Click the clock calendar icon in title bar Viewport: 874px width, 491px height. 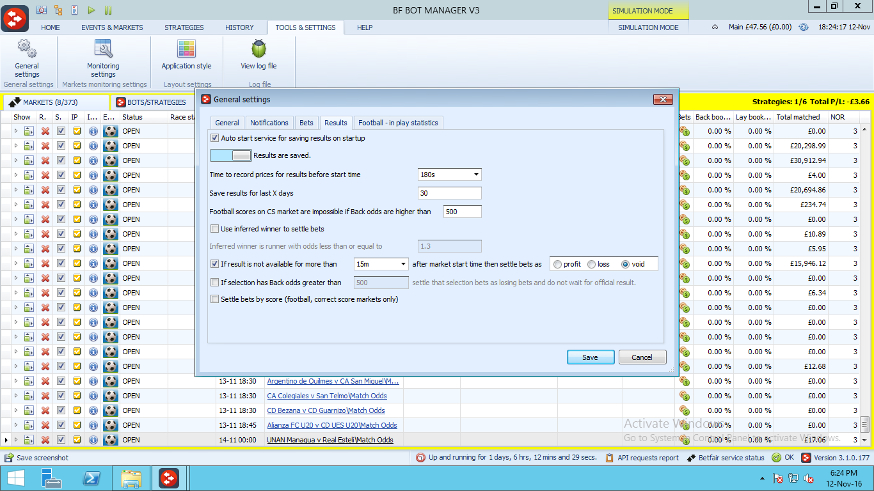[42, 10]
